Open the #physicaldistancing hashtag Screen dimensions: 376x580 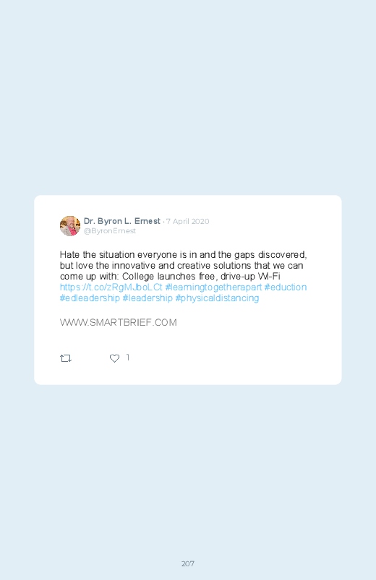coord(217,298)
